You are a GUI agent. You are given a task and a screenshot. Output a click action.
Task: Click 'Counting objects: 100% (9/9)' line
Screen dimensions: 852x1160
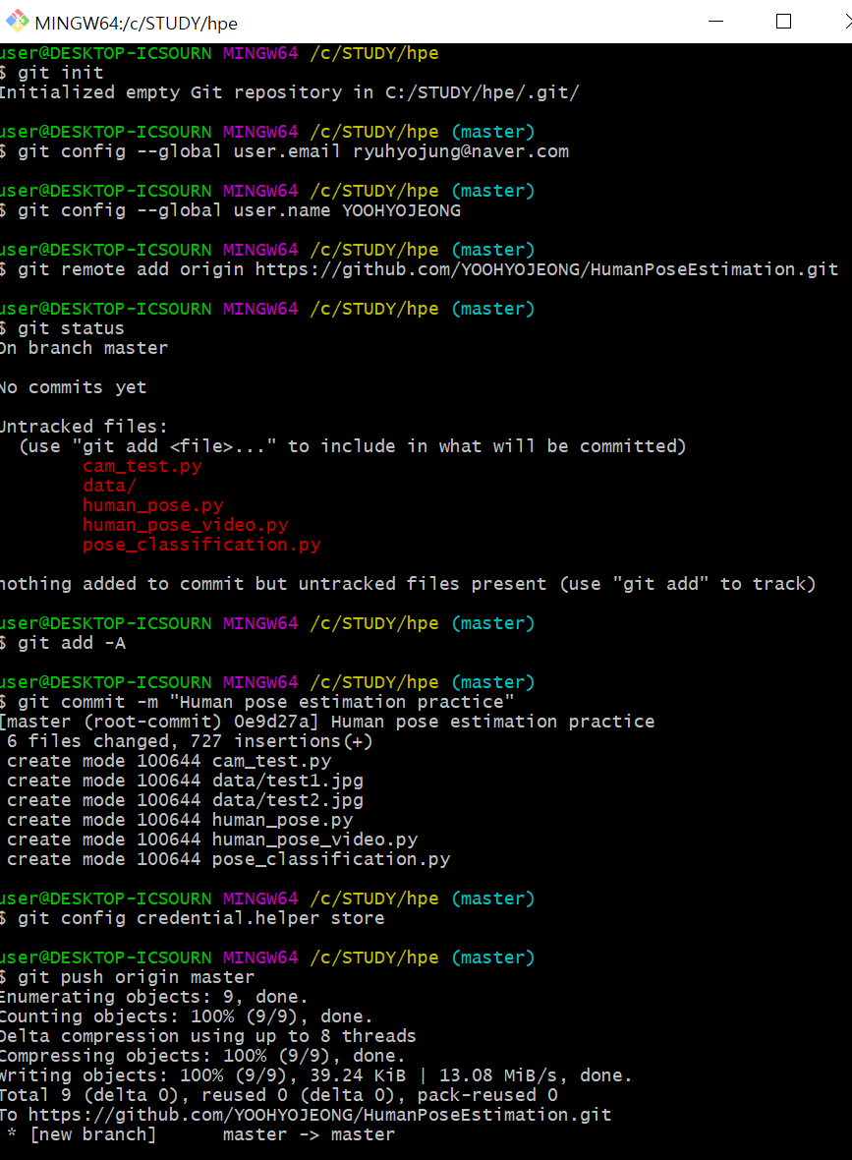click(x=187, y=1016)
